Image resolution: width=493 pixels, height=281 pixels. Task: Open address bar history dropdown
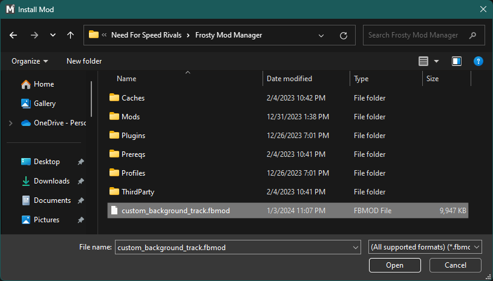pos(321,36)
